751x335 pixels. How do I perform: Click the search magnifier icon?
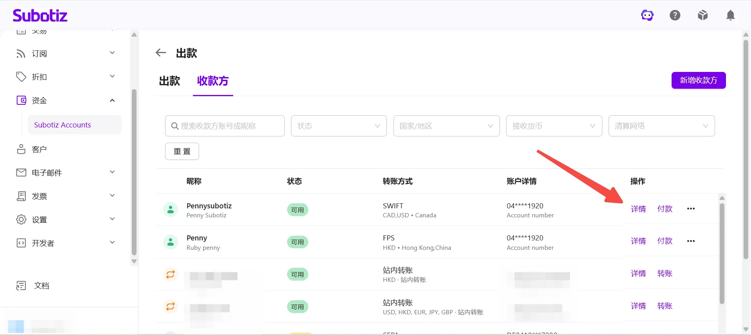click(175, 126)
